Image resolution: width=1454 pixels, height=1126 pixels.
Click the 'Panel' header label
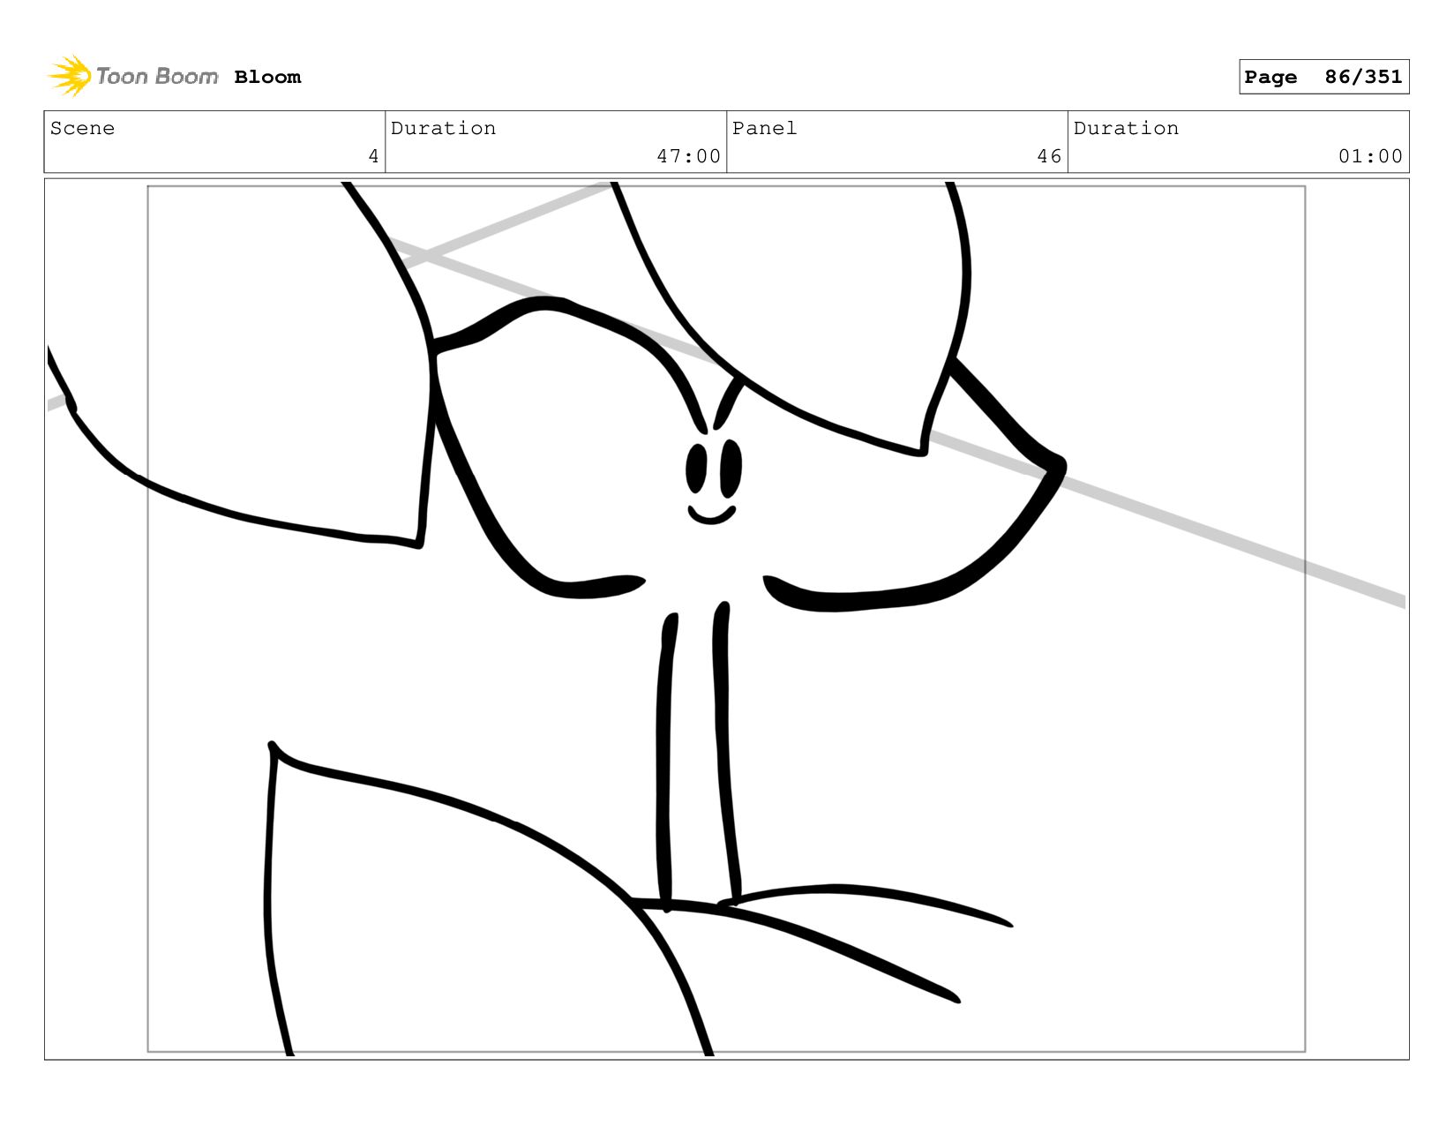pos(764,128)
